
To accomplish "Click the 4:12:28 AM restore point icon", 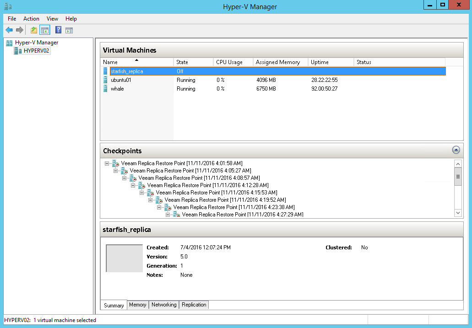I will point(142,185).
